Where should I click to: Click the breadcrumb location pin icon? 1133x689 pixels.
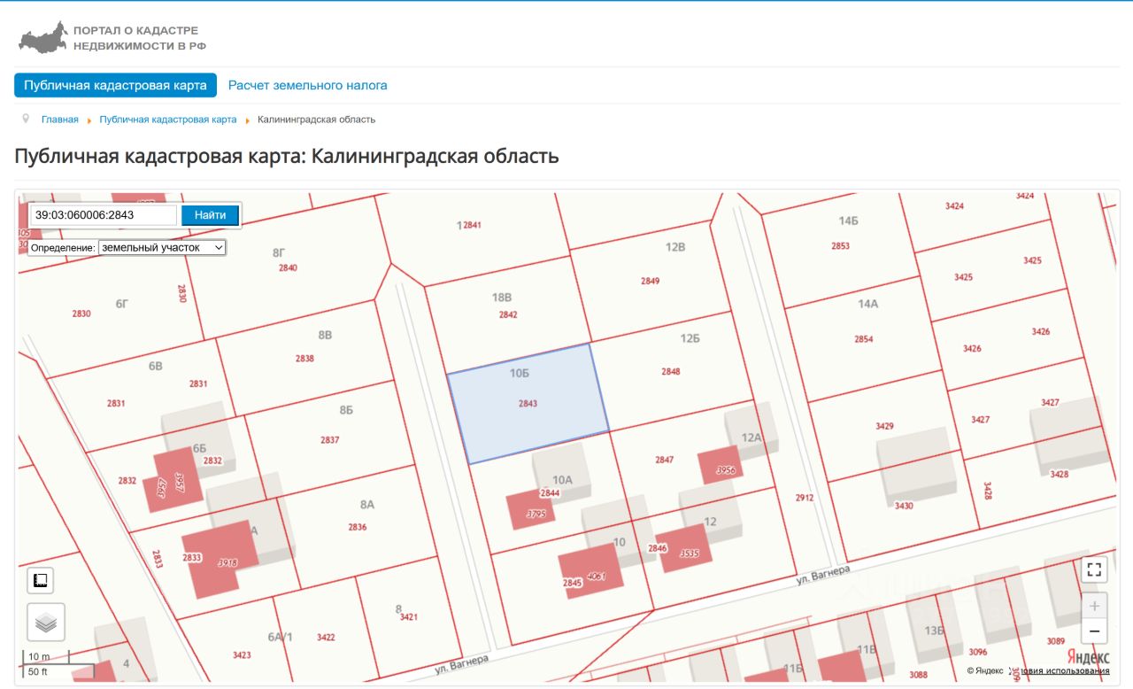click(x=25, y=119)
